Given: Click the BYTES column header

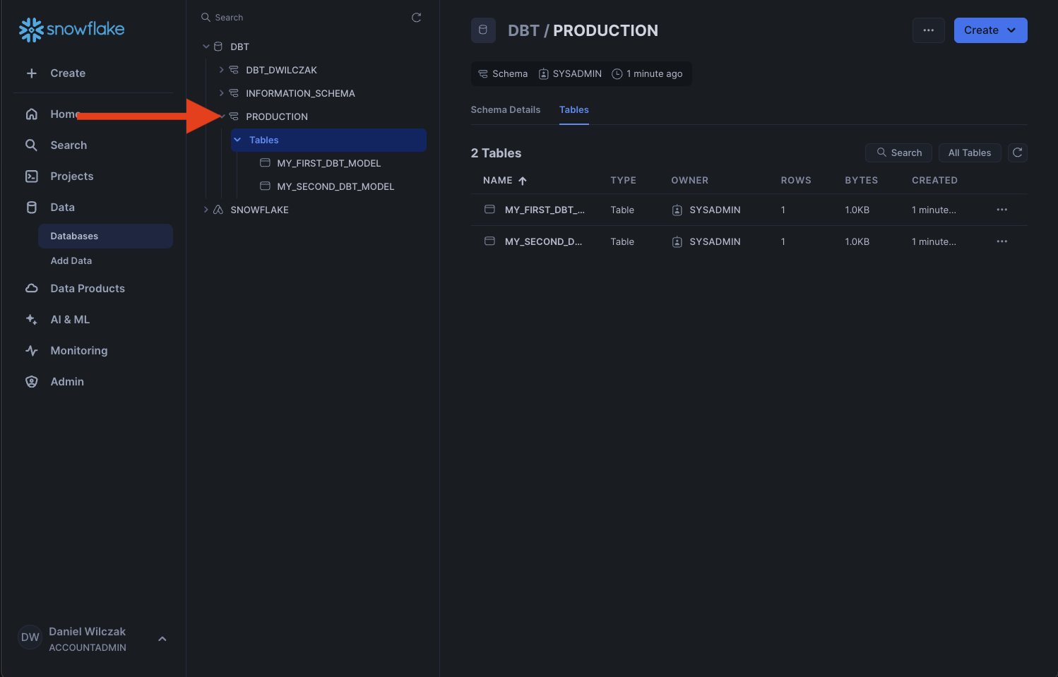Looking at the screenshot, I should pyautogui.click(x=862, y=181).
